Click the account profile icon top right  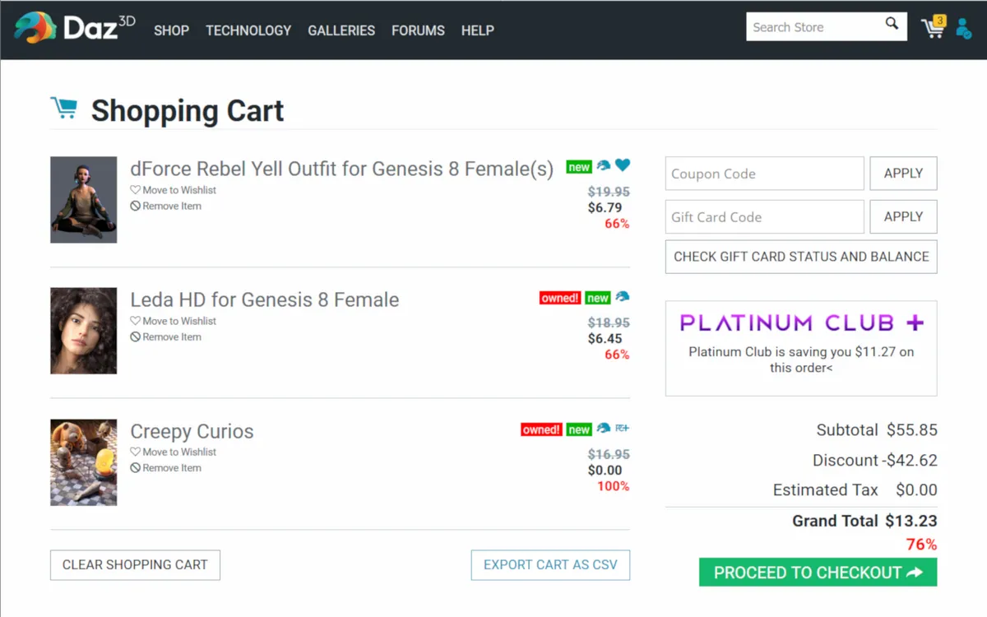[964, 28]
